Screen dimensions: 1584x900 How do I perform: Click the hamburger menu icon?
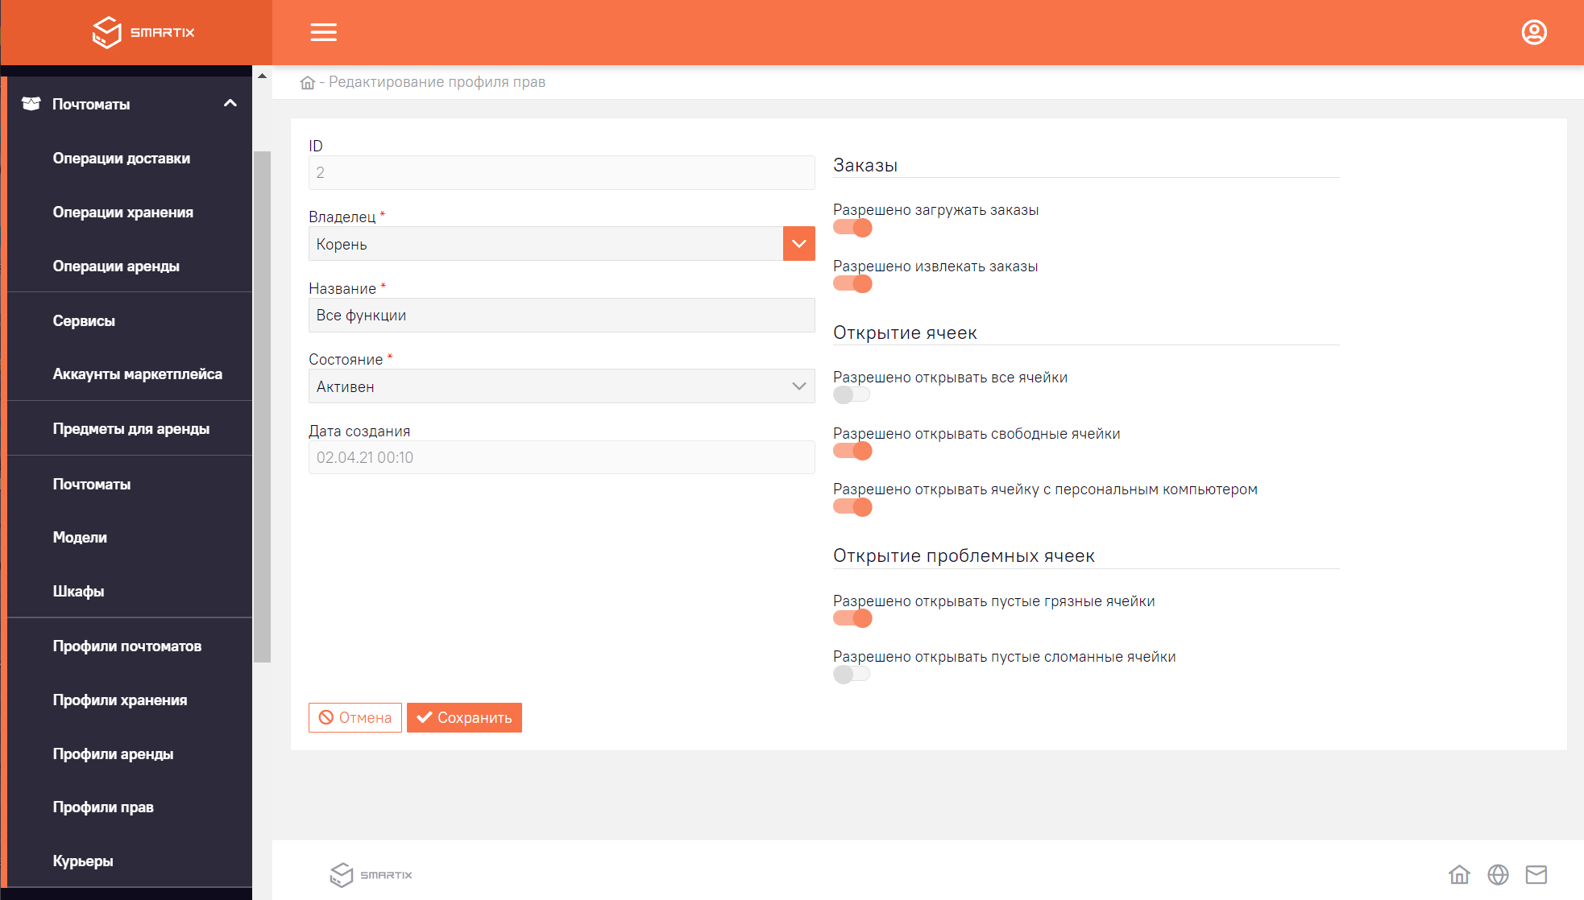pyautogui.click(x=324, y=31)
